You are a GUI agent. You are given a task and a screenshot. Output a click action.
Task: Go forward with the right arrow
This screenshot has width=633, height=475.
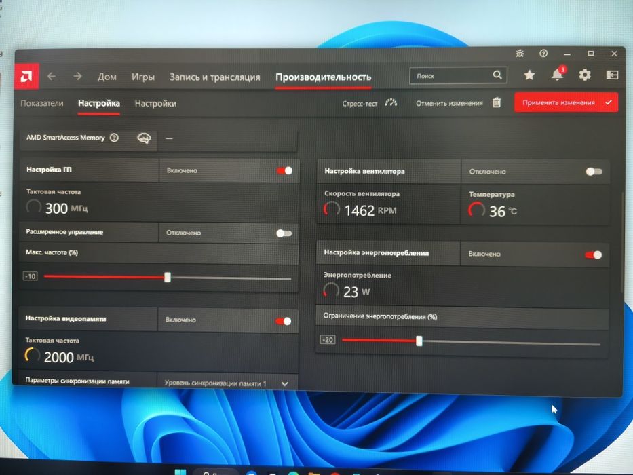pos(77,76)
